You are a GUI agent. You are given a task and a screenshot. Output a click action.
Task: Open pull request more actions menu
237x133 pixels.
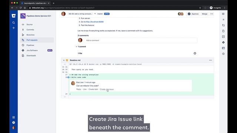pyautogui.click(x=211, y=14)
